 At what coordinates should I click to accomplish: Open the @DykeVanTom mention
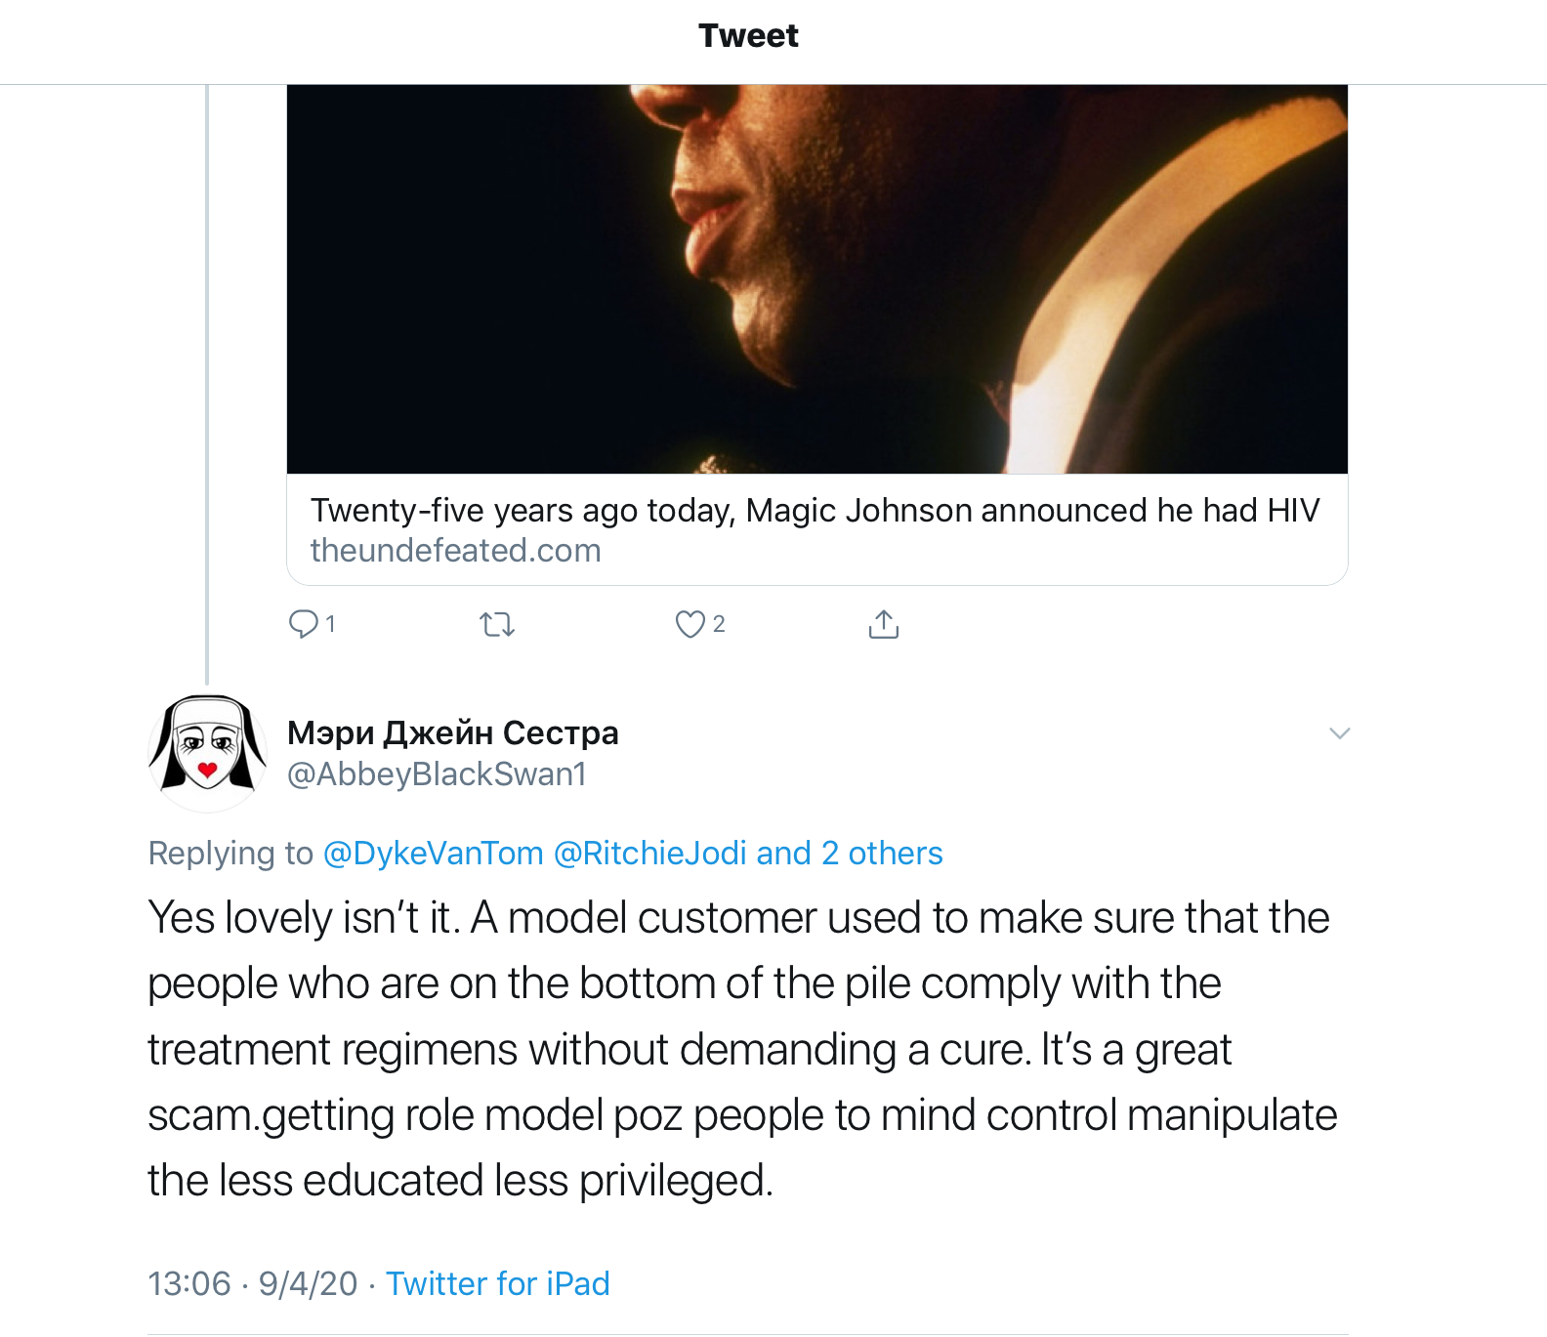[433, 854]
